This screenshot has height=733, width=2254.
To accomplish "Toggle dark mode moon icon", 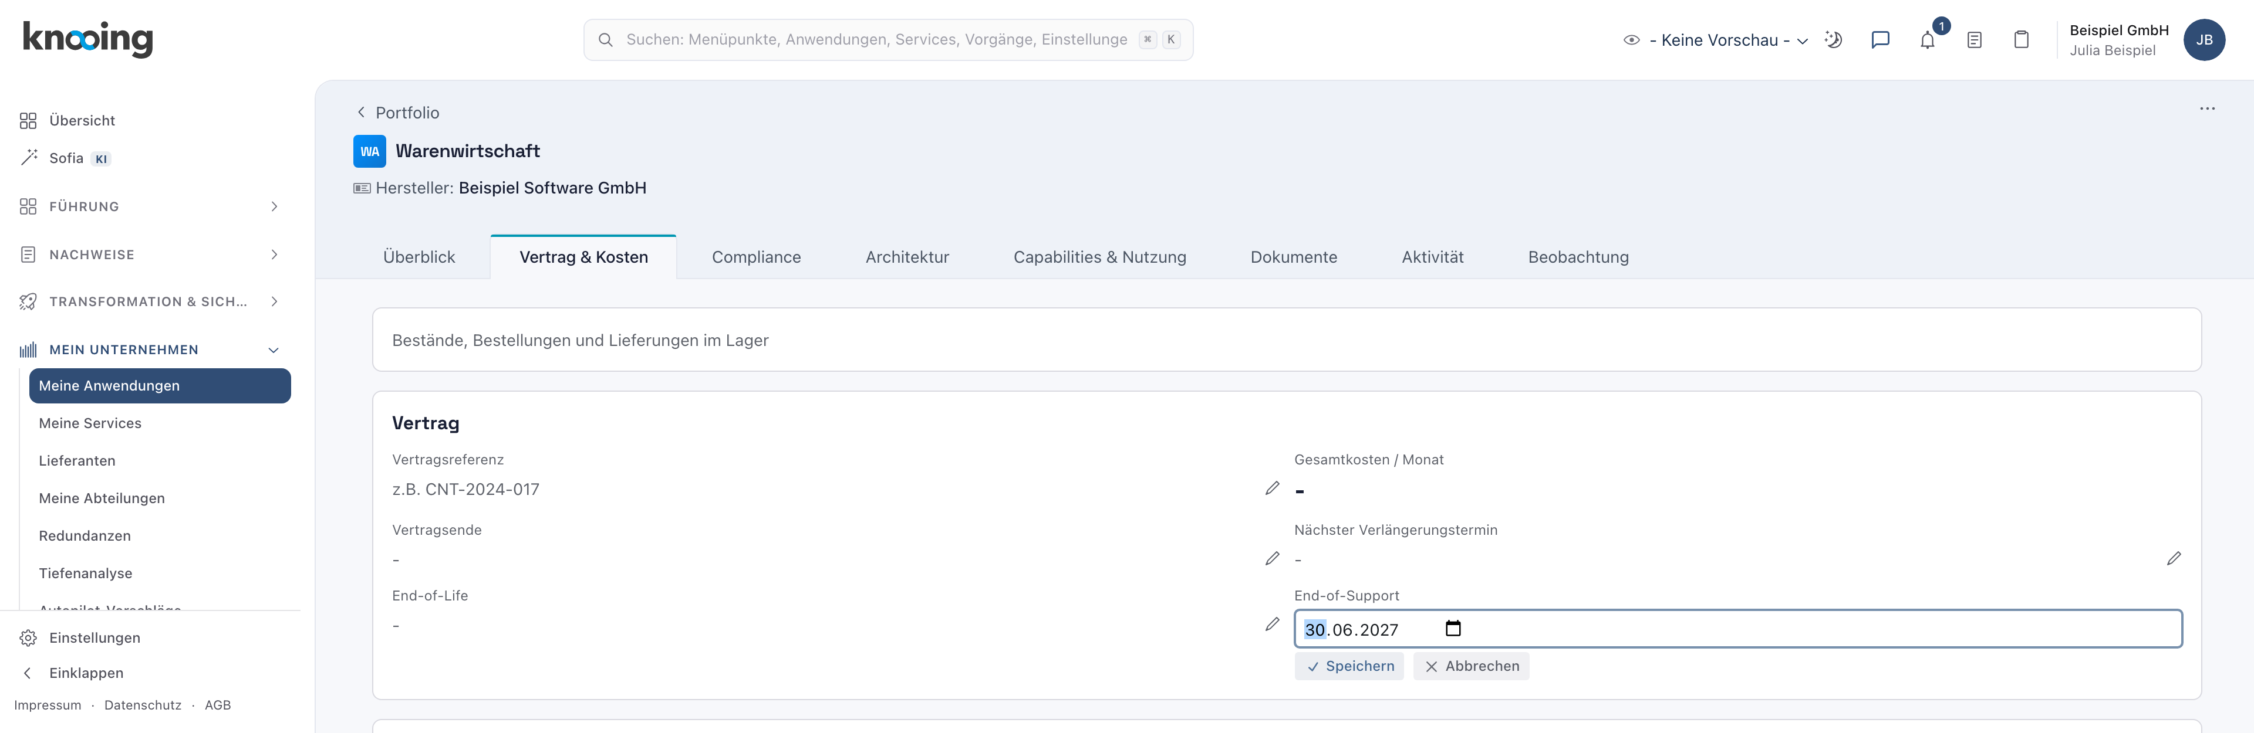I will tap(1833, 40).
